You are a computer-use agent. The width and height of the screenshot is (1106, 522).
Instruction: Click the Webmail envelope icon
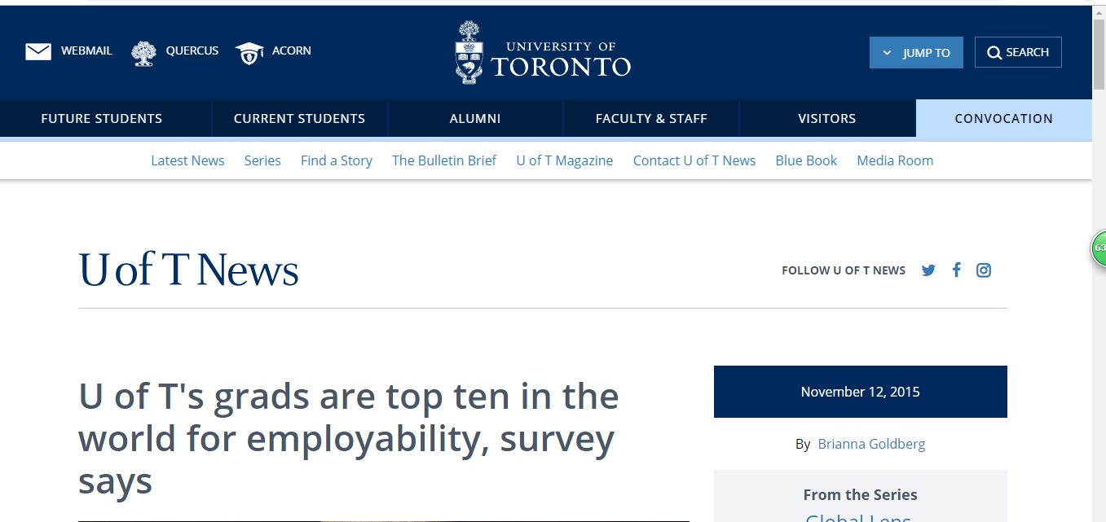(x=38, y=52)
